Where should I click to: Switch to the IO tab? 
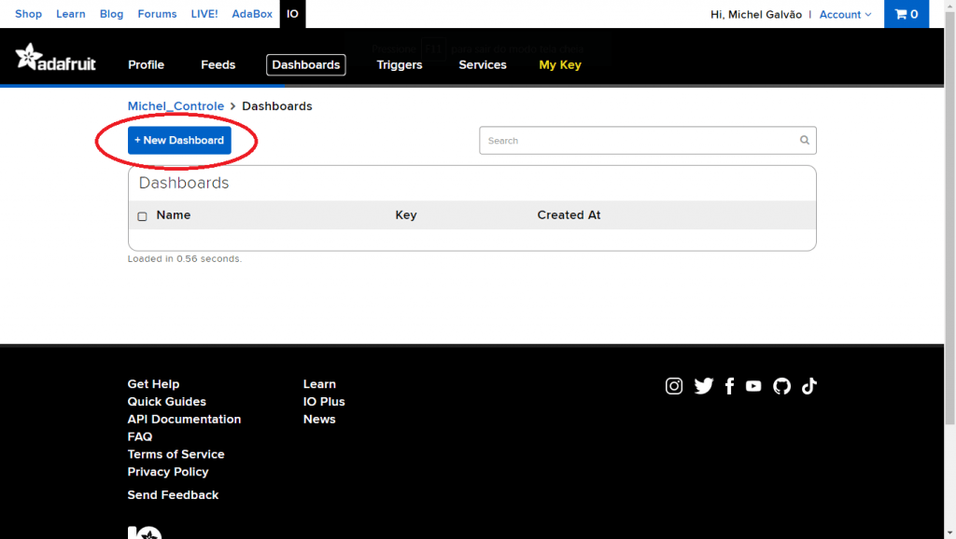tap(292, 14)
